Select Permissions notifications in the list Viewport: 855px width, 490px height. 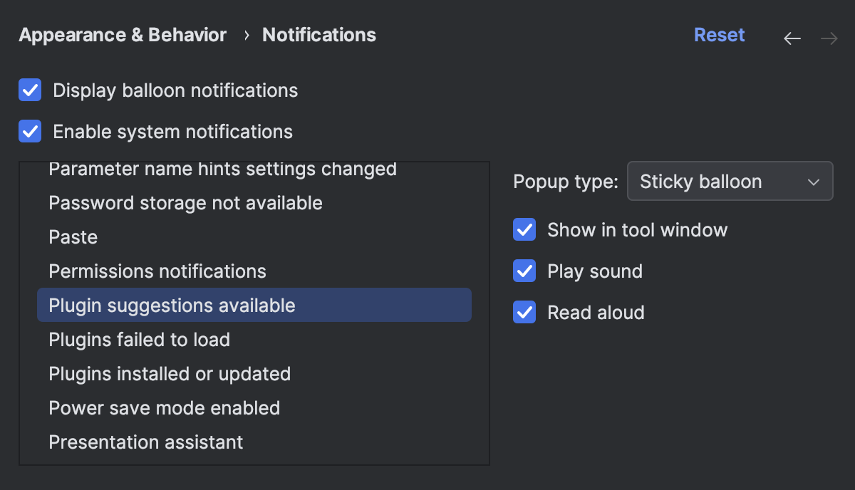tap(157, 271)
